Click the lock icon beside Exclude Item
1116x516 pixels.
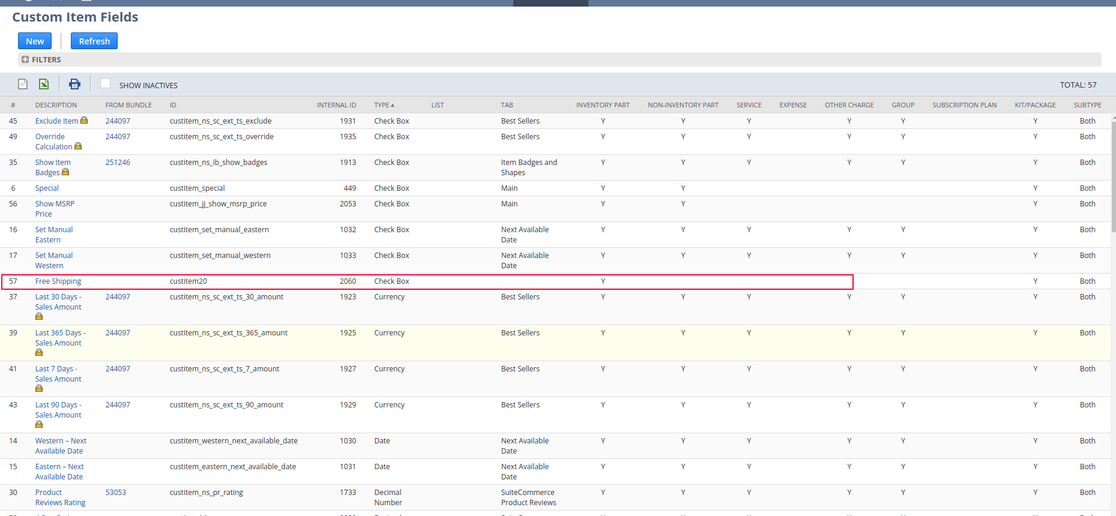coord(84,120)
